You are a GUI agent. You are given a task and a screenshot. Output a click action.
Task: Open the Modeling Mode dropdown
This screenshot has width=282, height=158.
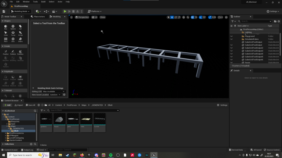[21, 11]
